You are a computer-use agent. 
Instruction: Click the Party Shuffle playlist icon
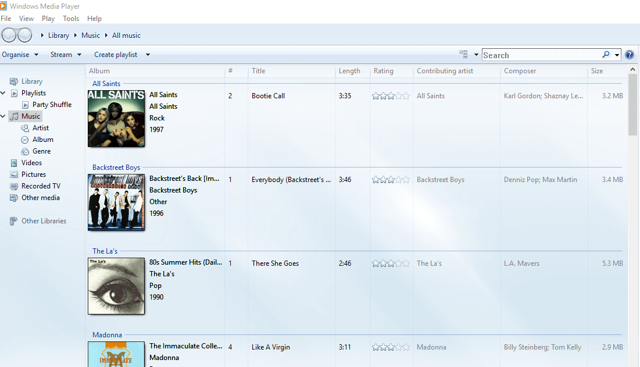26,105
